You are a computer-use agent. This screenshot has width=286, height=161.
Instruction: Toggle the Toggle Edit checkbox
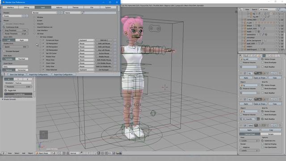pyautogui.click(x=6, y=90)
